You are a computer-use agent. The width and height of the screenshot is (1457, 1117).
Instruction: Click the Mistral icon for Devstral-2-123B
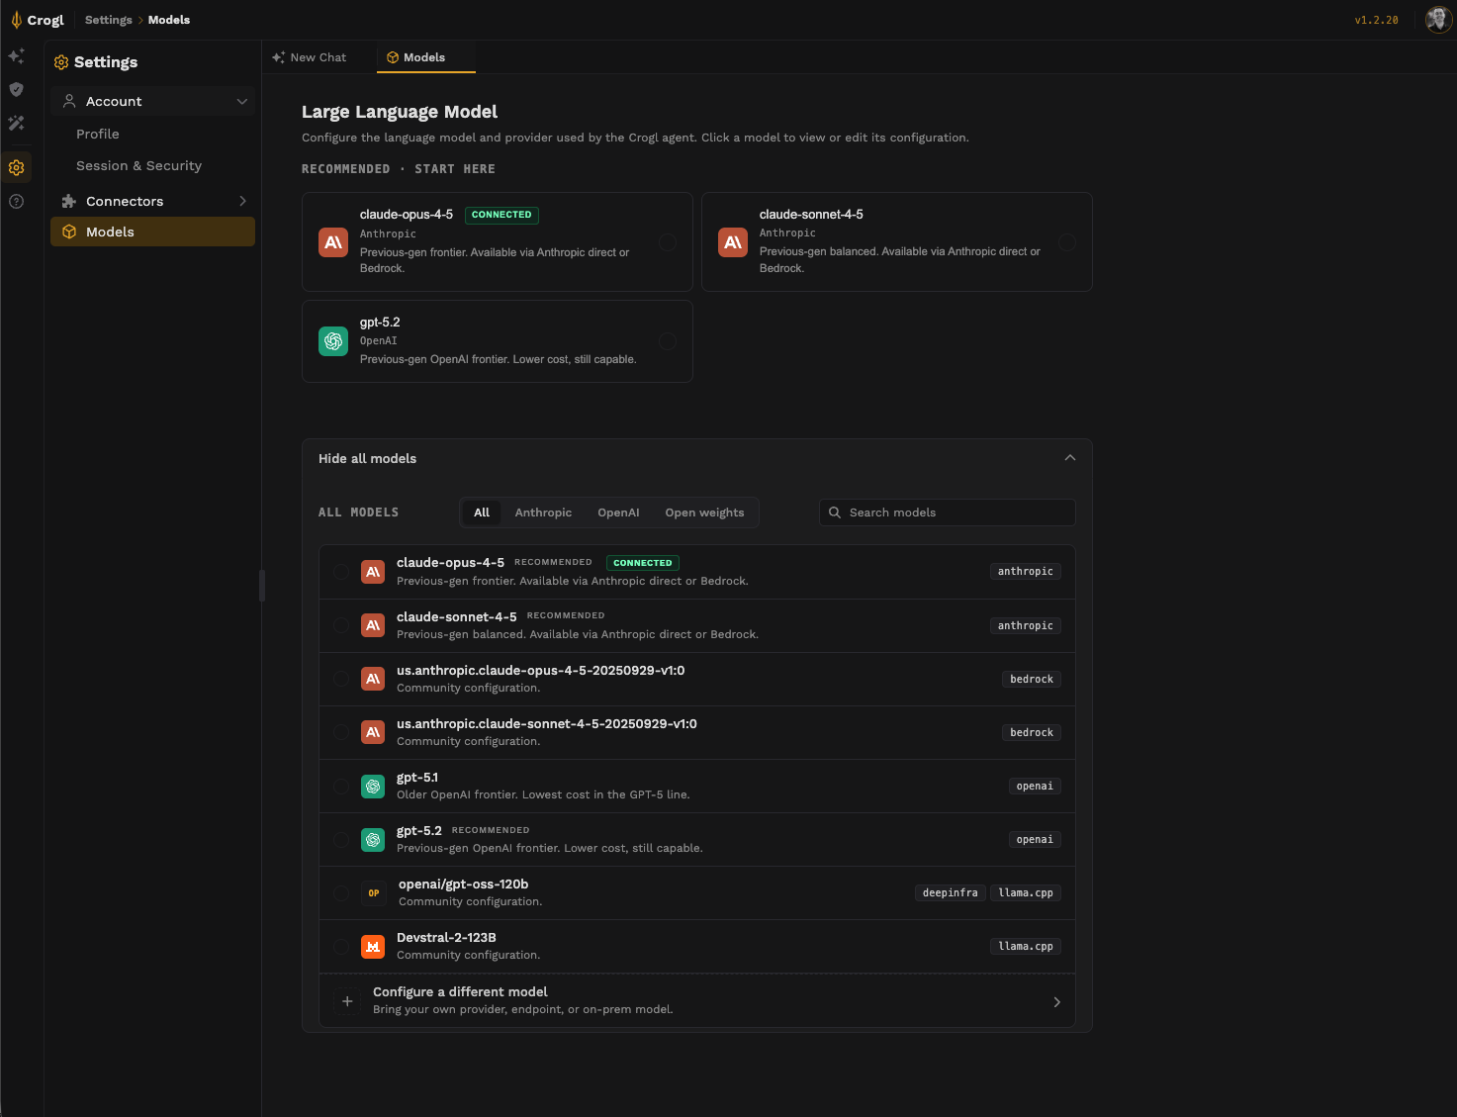(x=373, y=947)
